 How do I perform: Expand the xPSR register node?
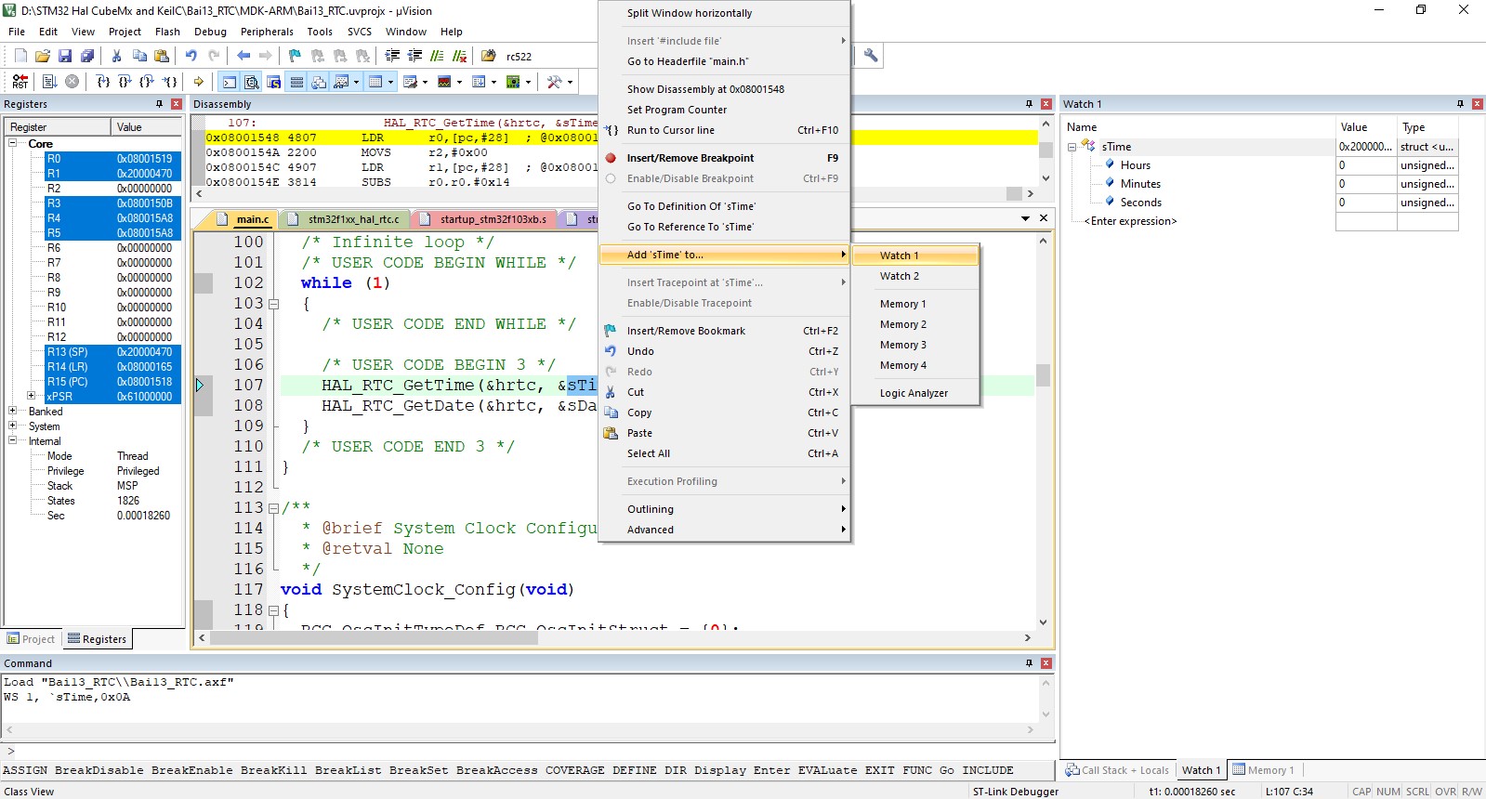(x=32, y=396)
